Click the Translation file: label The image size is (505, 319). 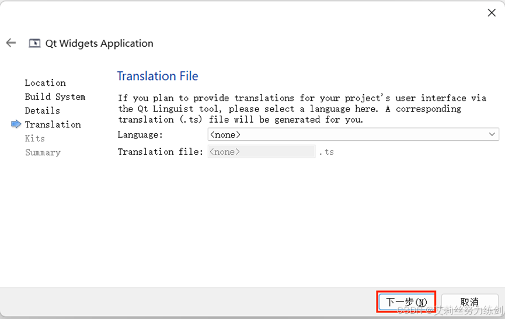click(161, 151)
